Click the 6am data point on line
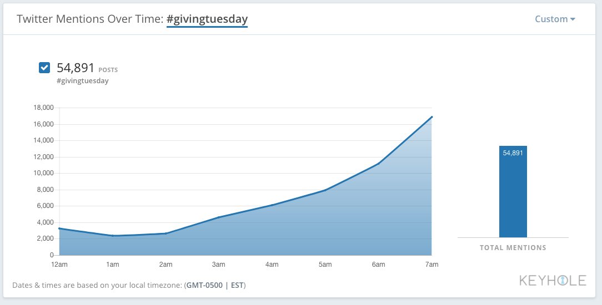This screenshot has width=602, height=305. (x=379, y=164)
